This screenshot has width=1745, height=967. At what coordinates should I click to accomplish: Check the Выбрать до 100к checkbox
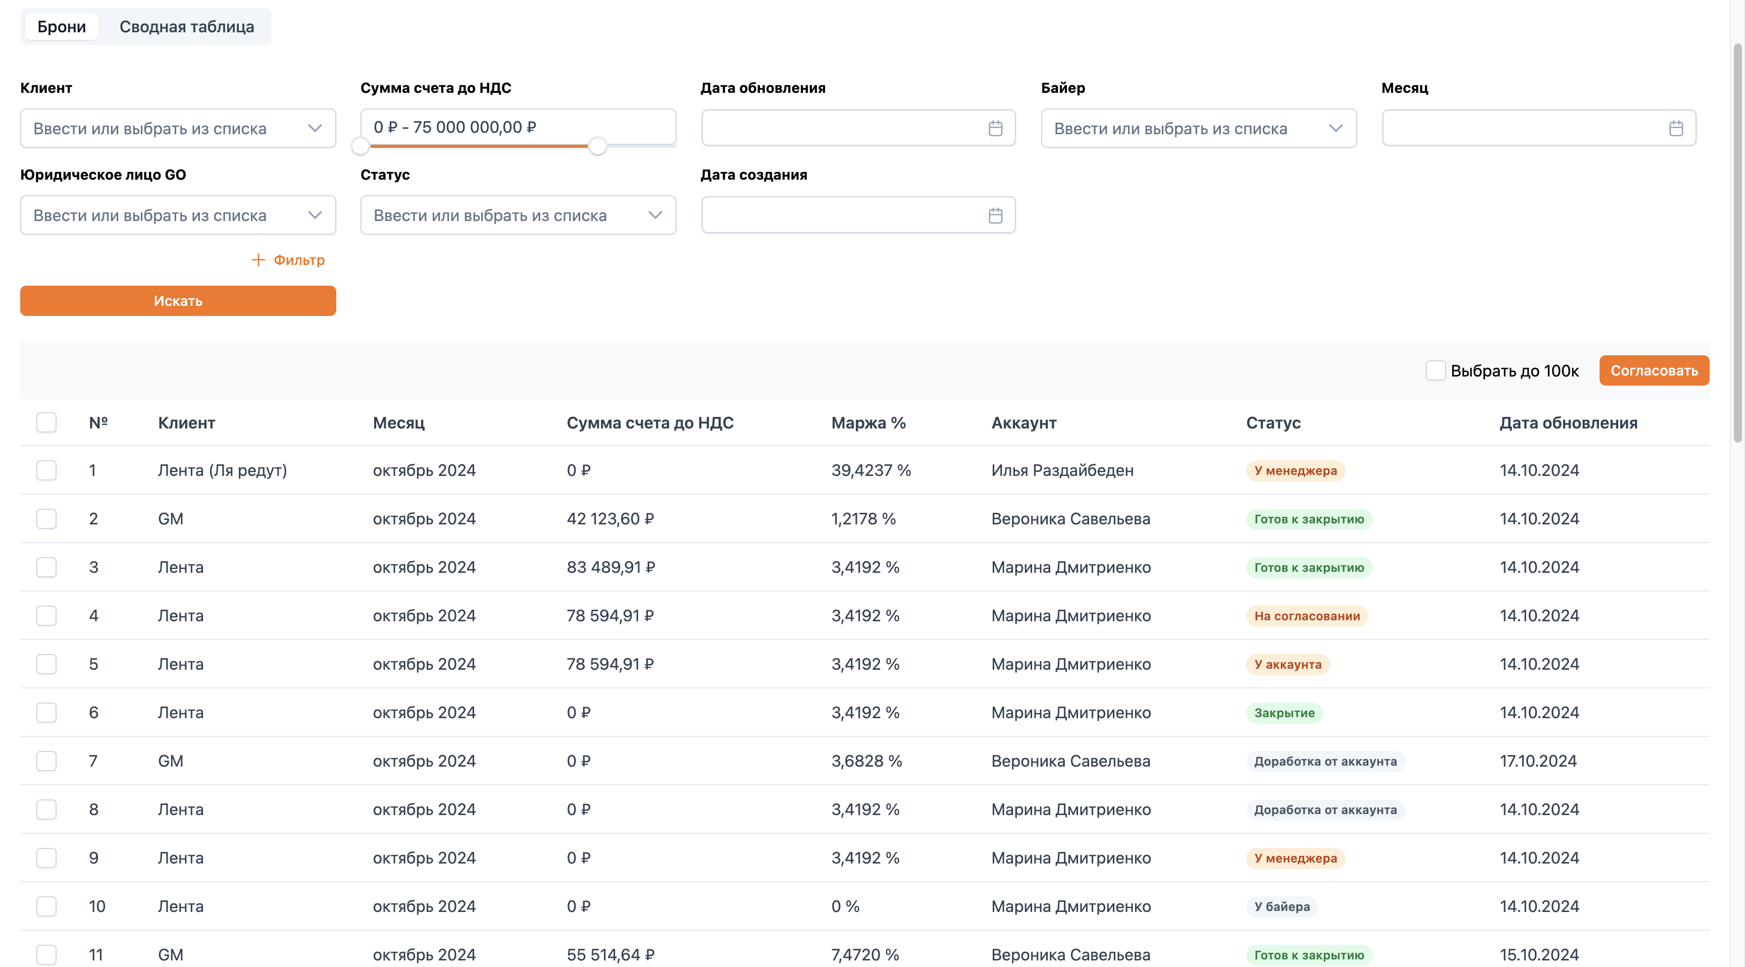tap(1435, 370)
